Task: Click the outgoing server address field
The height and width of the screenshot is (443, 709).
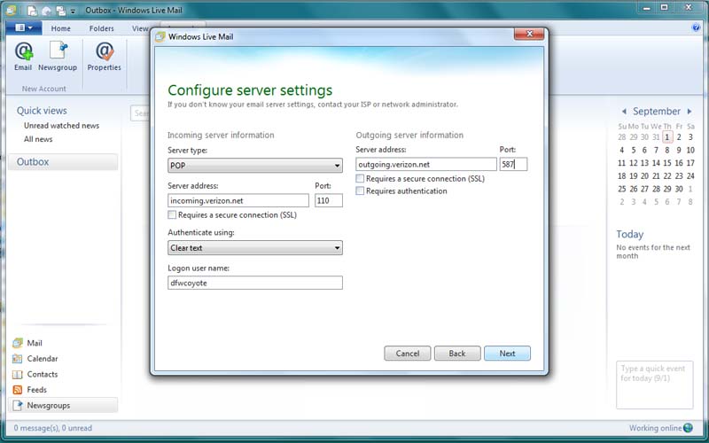Action: [426, 164]
